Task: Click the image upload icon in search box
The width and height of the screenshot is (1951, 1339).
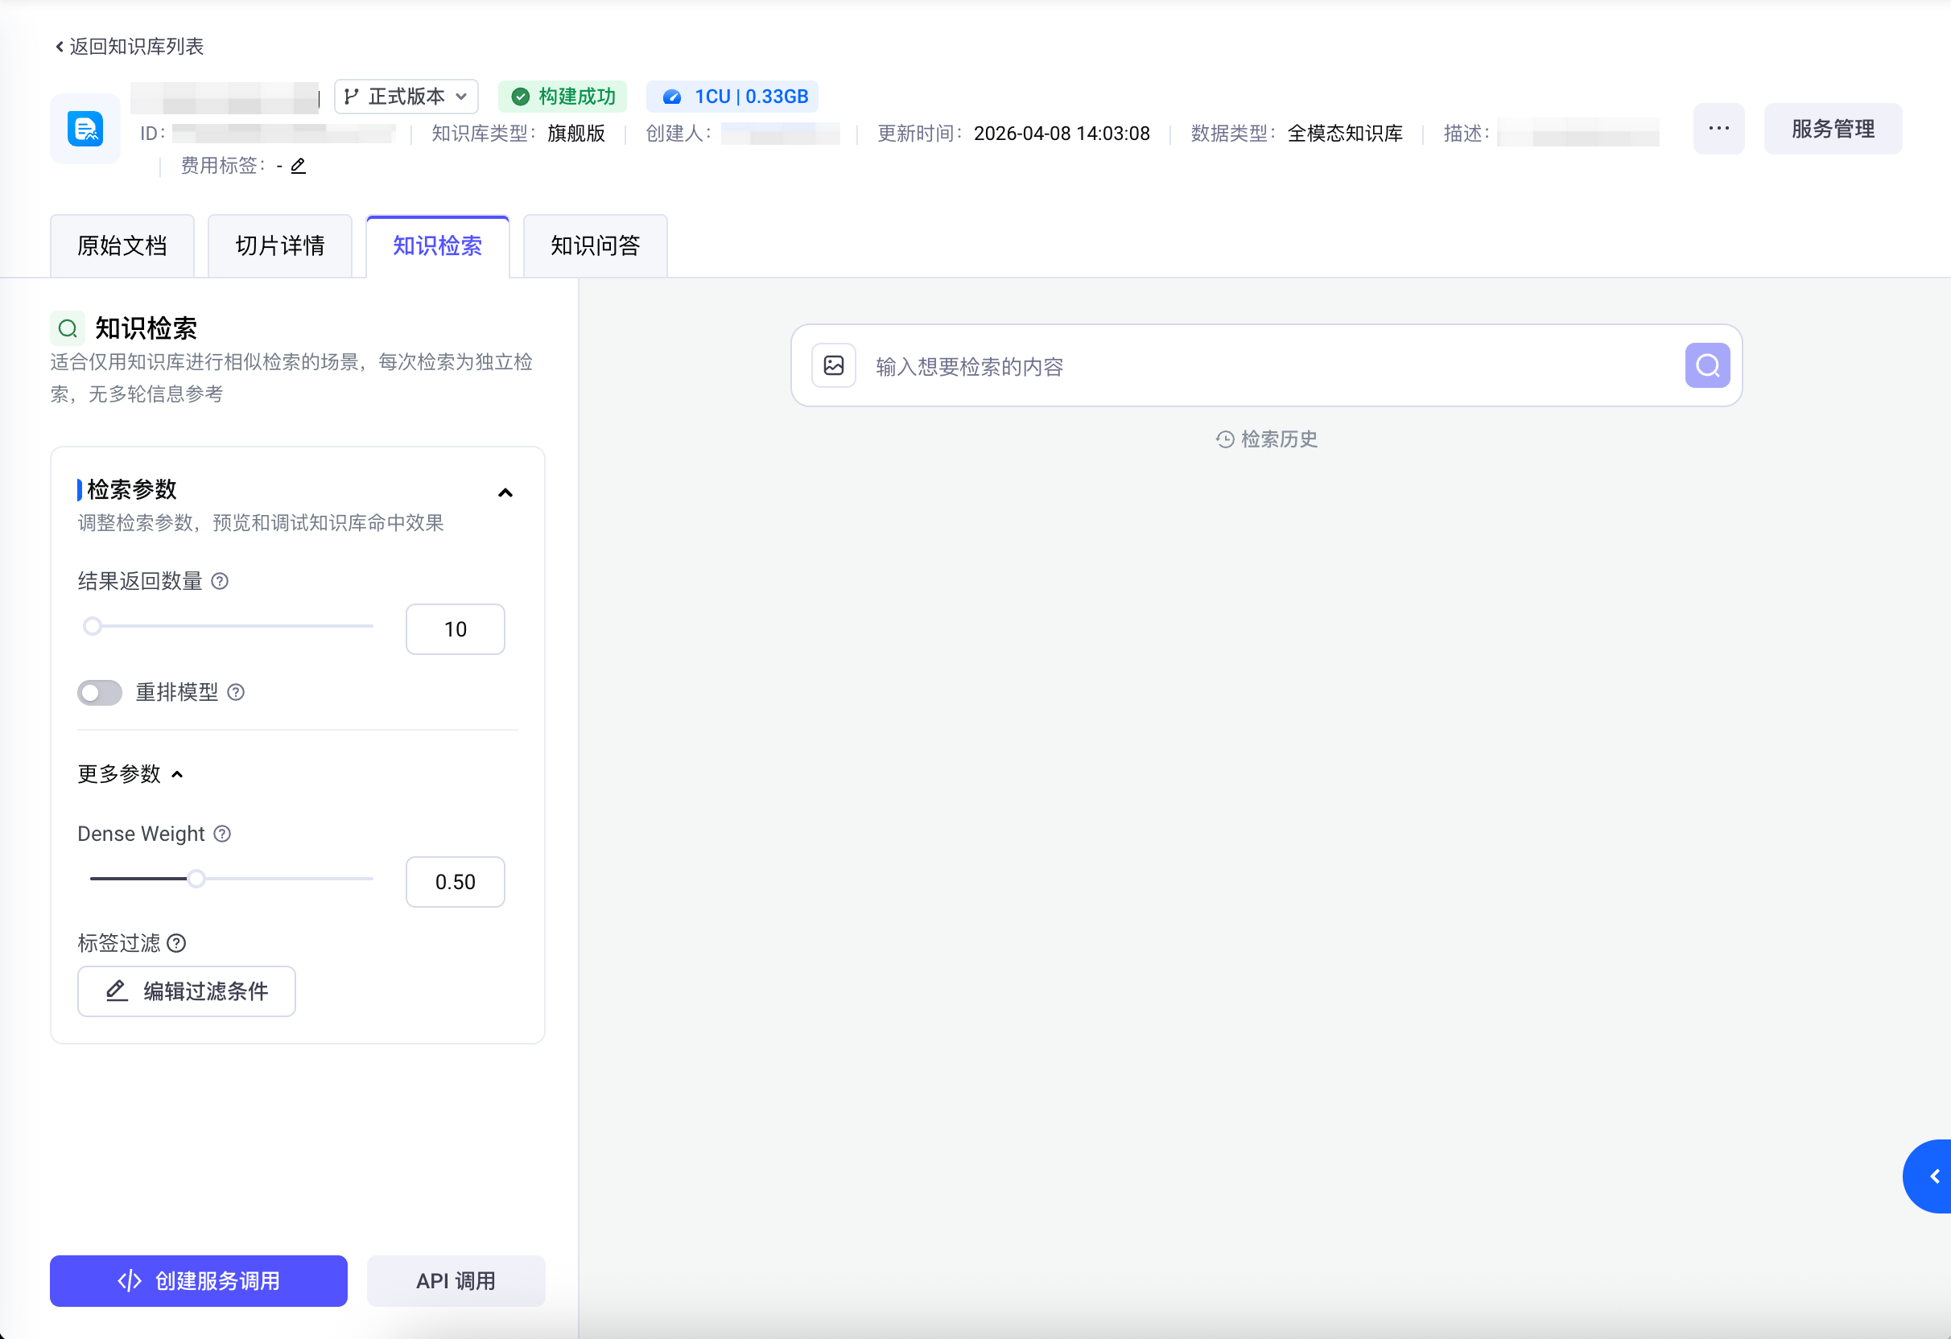Action: (x=834, y=365)
